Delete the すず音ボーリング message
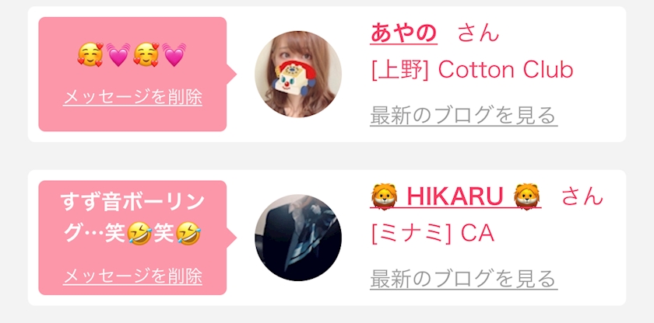The image size is (654, 323). click(132, 276)
